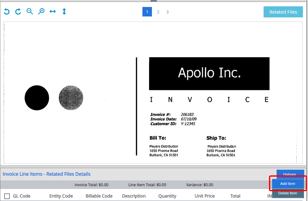
Task: Click the Entity Code column header
Action: pos(61,196)
